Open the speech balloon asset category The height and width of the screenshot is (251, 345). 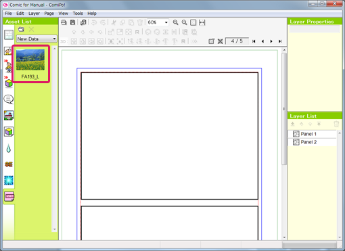click(x=9, y=99)
